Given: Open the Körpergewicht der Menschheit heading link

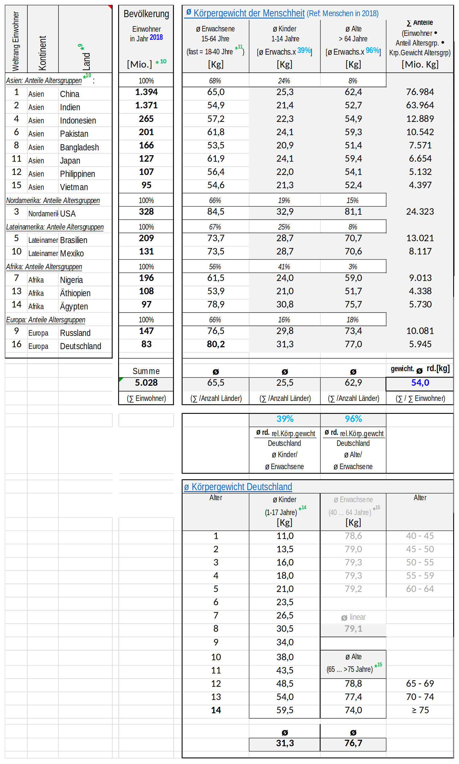Looking at the screenshot, I should (249, 13).
